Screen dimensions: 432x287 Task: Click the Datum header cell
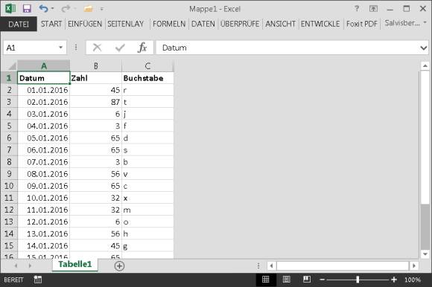pyautogui.click(x=43, y=78)
